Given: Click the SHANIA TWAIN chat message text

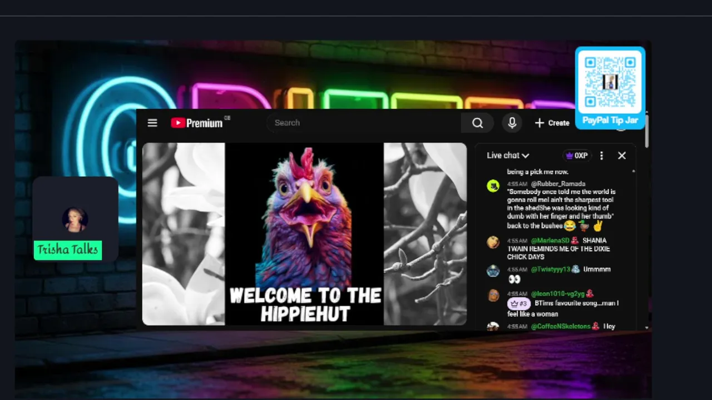Looking at the screenshot, I should pos(558,249).
